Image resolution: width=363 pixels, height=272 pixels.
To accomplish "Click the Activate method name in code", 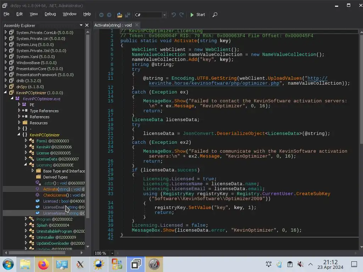I will [185, 41].
